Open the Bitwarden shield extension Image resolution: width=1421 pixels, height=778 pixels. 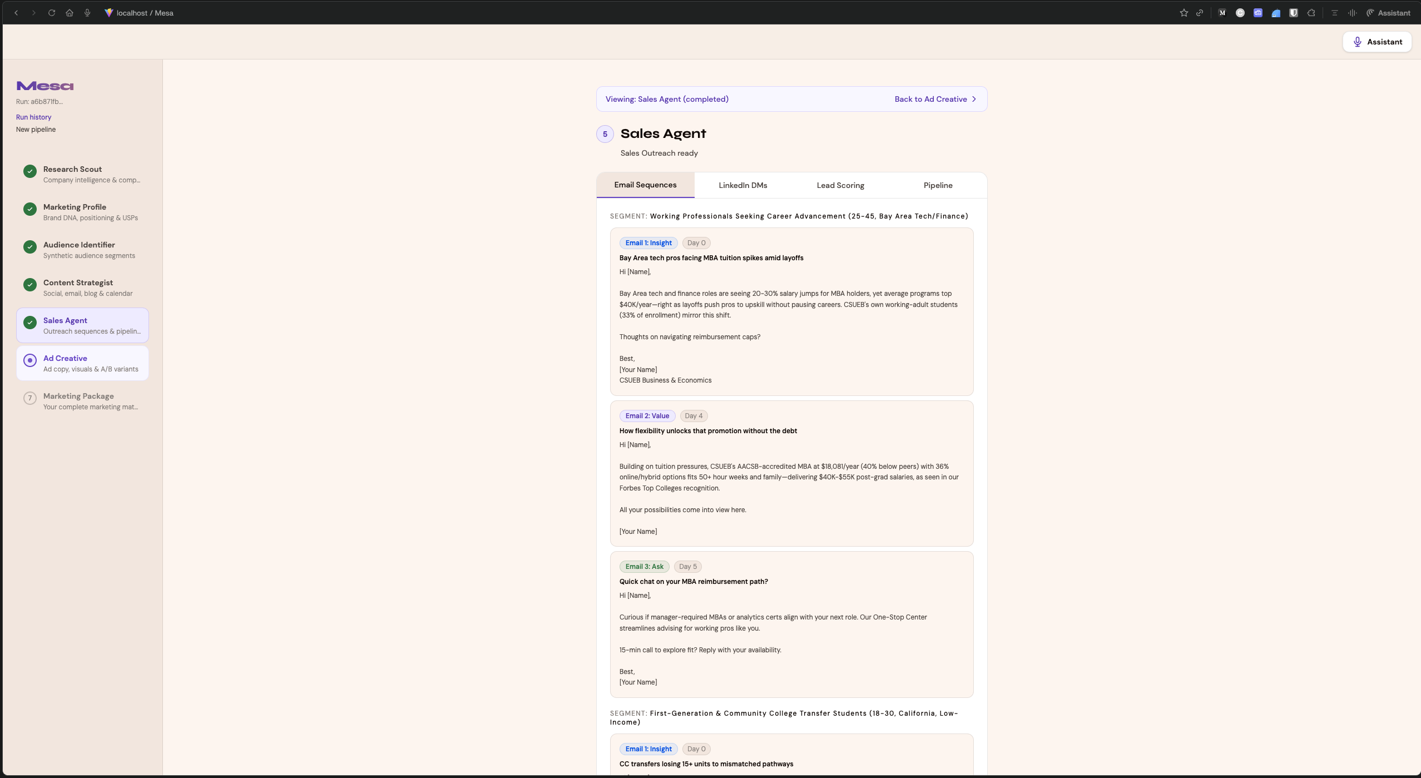pyautogui.click(x=1293, y=13)
